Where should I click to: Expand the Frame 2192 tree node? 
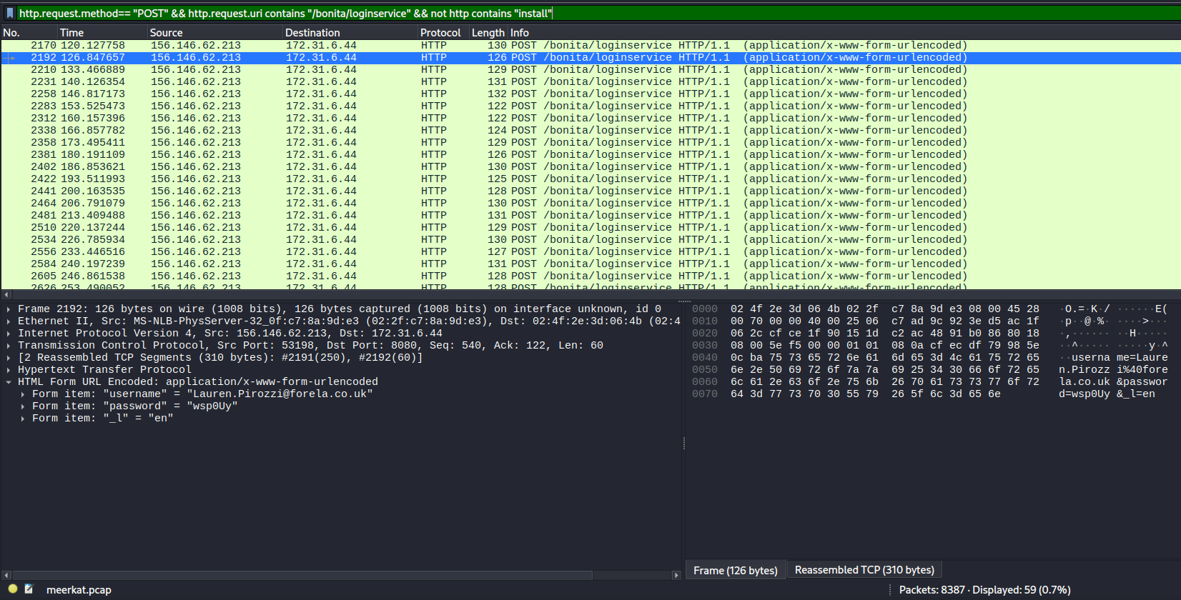click(x=9, y=309)
